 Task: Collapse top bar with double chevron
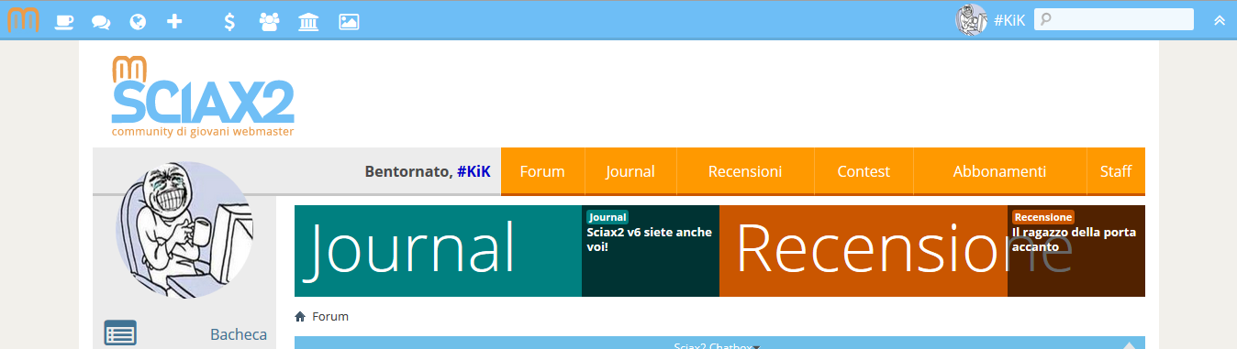click(x=1220, y=20)
